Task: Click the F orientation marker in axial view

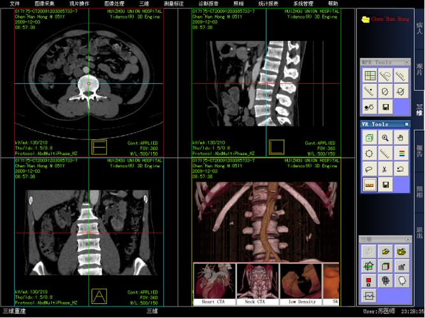Action: coord(99,148)
